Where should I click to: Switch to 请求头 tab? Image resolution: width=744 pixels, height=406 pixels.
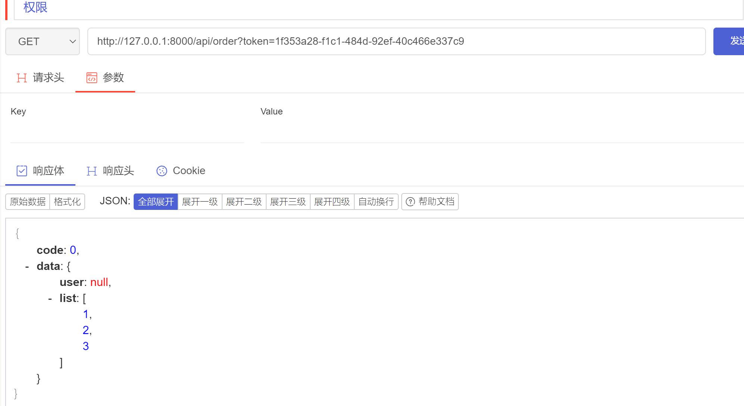coord(48,78)
